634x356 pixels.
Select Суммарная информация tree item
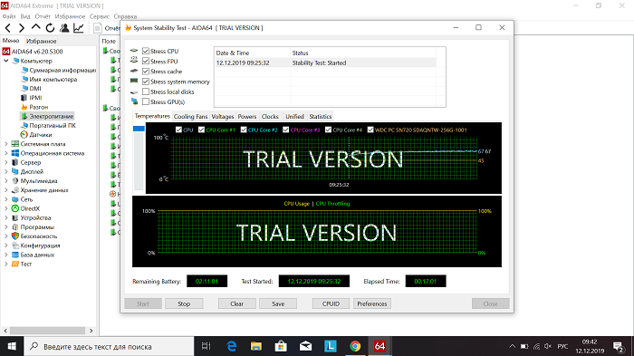click(62, 70)
